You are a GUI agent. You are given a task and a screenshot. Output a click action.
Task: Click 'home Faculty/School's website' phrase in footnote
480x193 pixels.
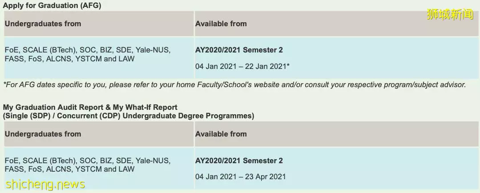click(228, 85)
